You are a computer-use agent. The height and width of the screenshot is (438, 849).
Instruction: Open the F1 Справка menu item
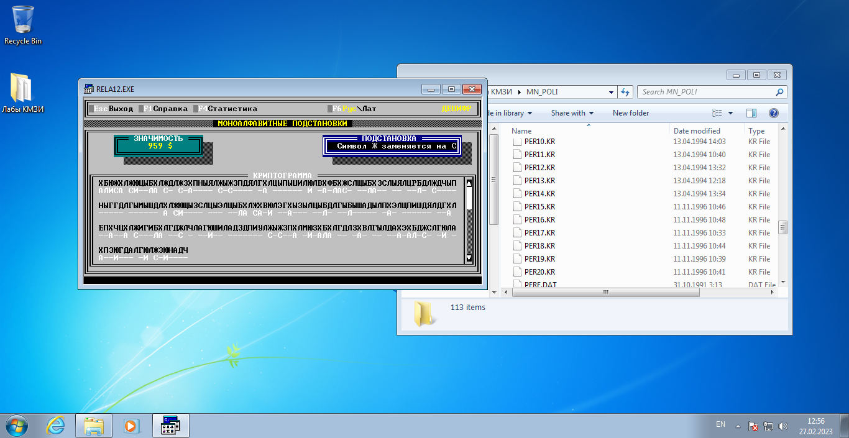coord(164,109)
